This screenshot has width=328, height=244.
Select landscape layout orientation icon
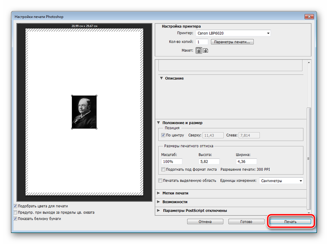[x=205, y=51]
